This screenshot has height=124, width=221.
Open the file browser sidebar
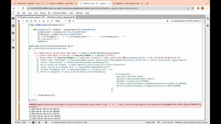click(13, 18)
